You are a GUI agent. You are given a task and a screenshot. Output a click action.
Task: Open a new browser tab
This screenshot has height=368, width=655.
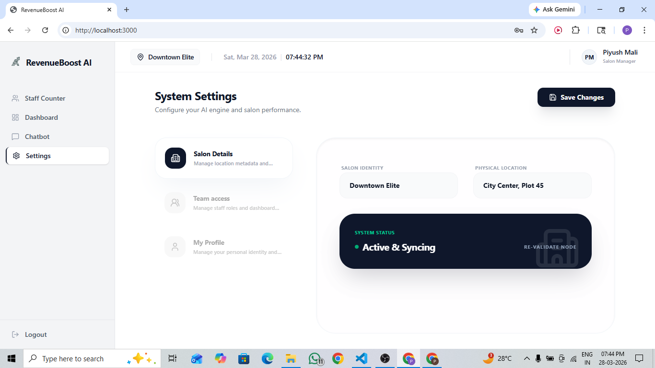click(x=127, y=10)
